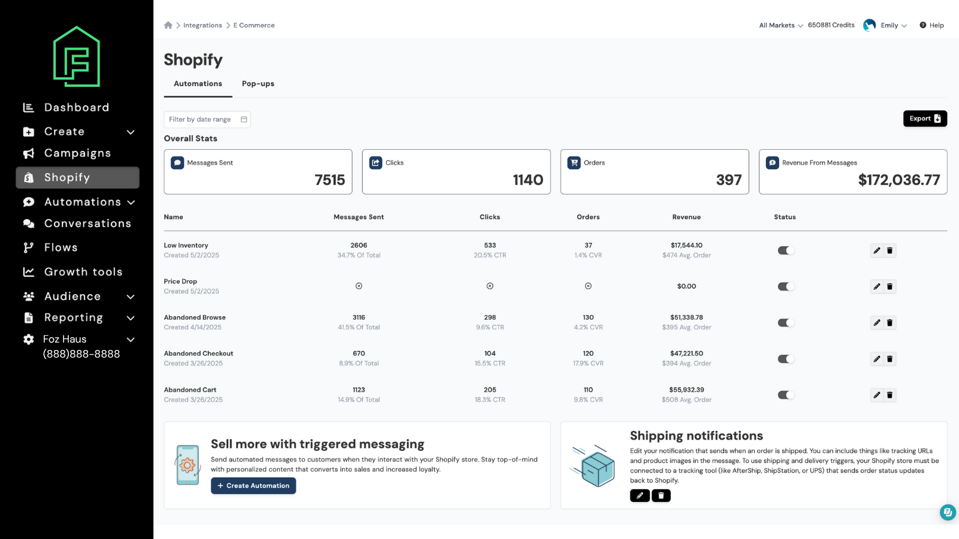Open E Commerce breadcrumb link
The image size is (959, 539).
(254, 25)
